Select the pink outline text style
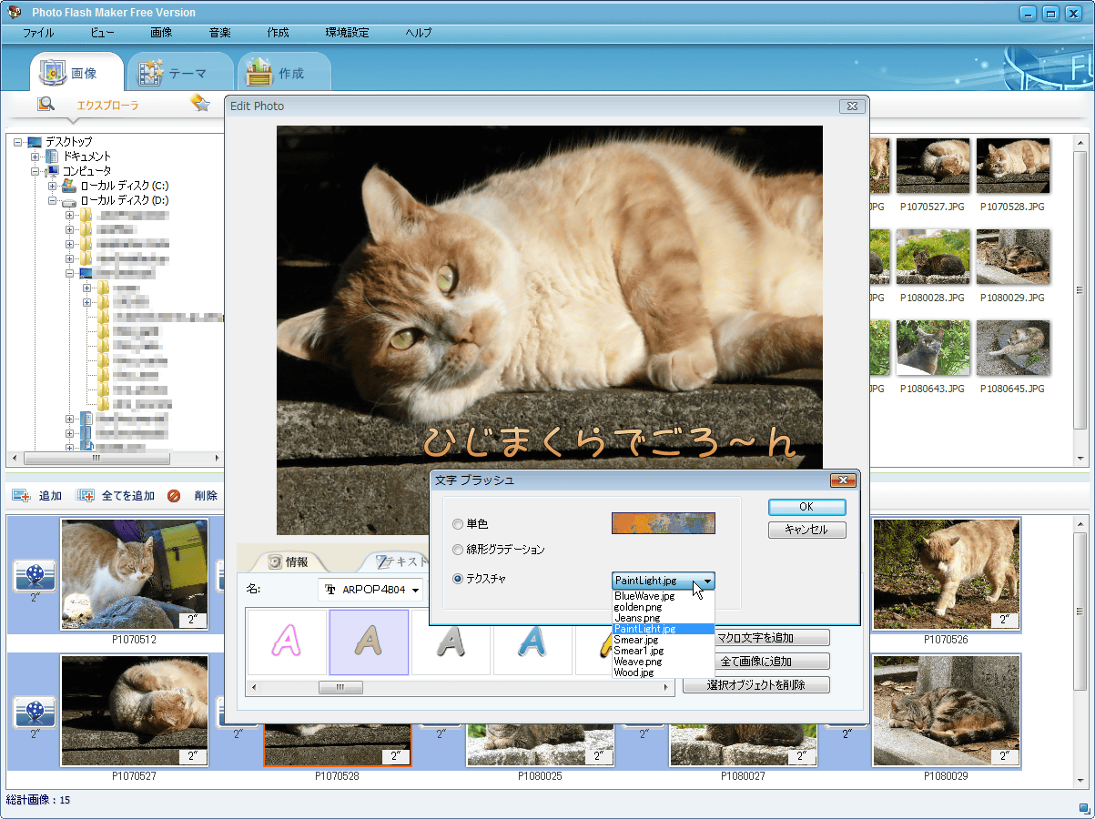 pos(288,642)
